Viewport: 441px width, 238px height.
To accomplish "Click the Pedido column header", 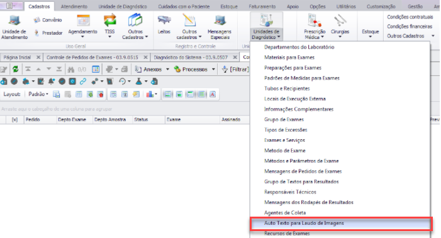I will (x=40, y=119).
